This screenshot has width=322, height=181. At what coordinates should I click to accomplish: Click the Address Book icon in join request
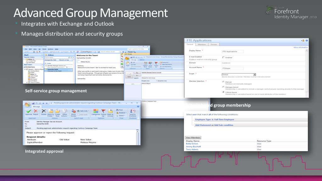(x=145, y=63)
